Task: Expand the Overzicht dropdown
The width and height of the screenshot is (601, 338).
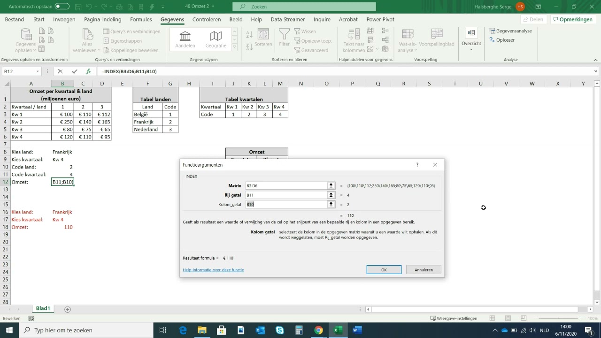Action: tap(471, 49)
